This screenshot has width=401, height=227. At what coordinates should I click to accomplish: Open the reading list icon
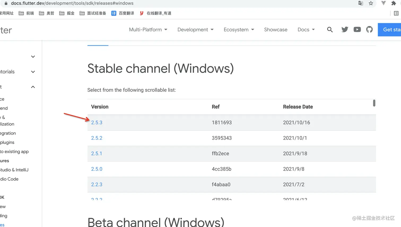(396, 13)
